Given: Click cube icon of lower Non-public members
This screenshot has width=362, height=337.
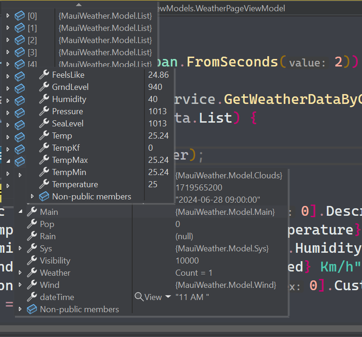Looking at the screenshot, I should 32,309.
